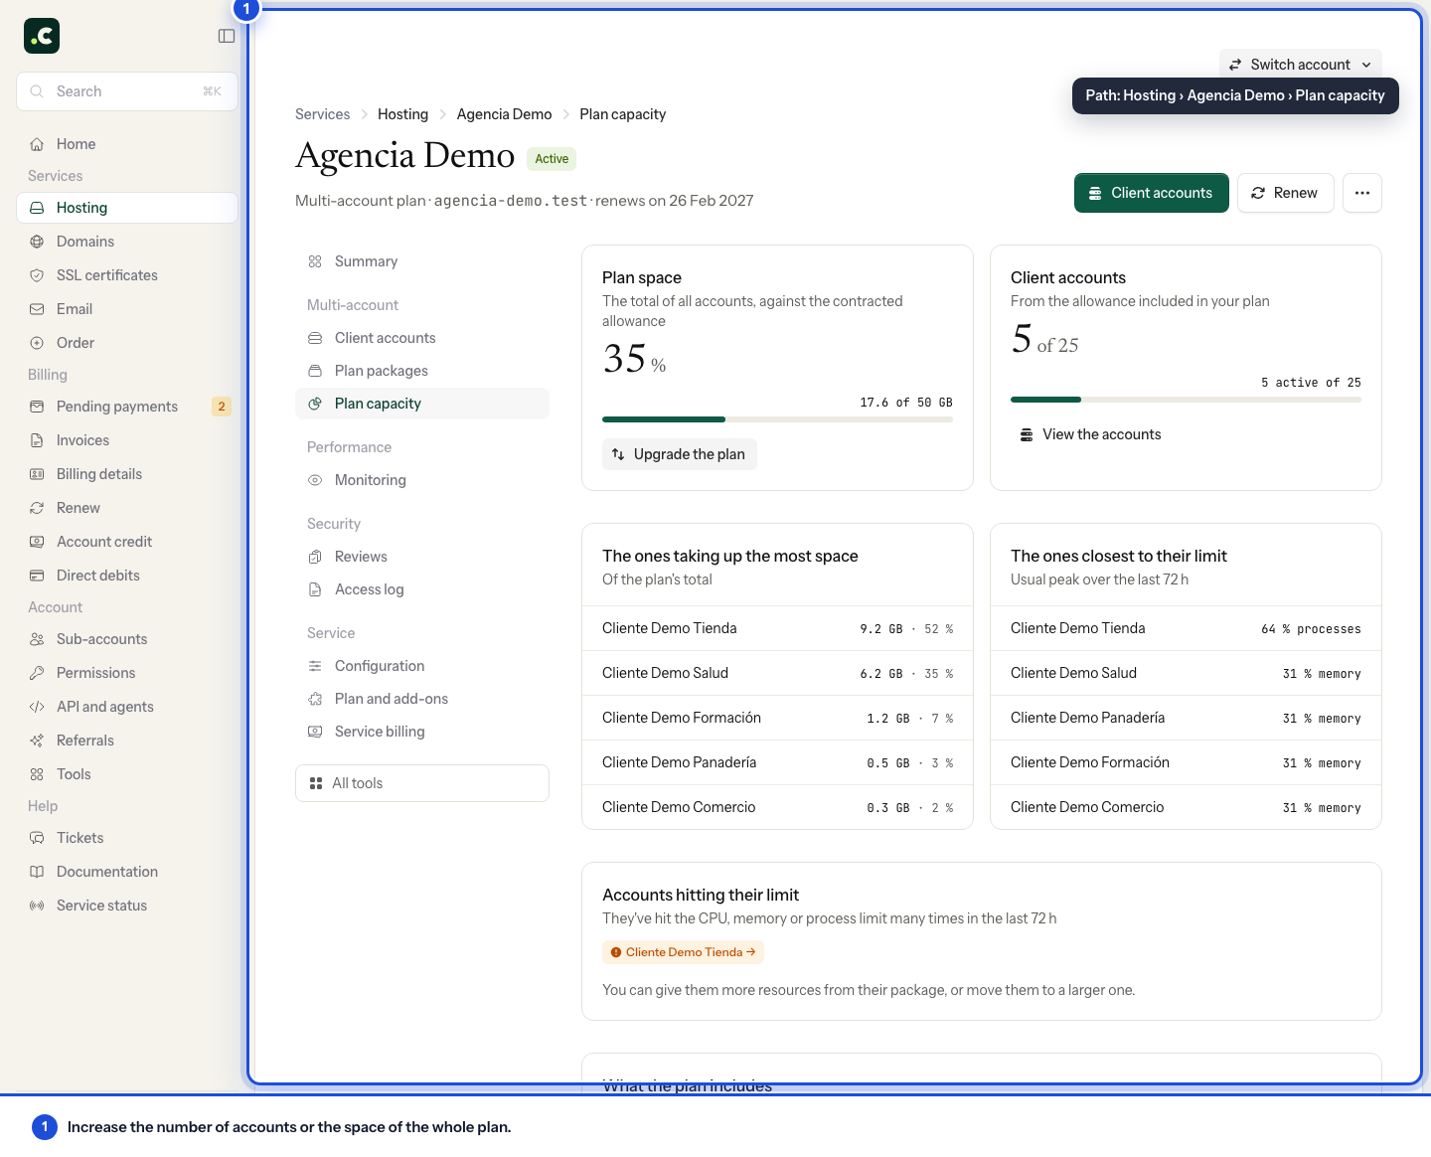Viewport: 1431px width, 1157px height.
Task: Open the All tools selector
Action: [x=422, y=783]
